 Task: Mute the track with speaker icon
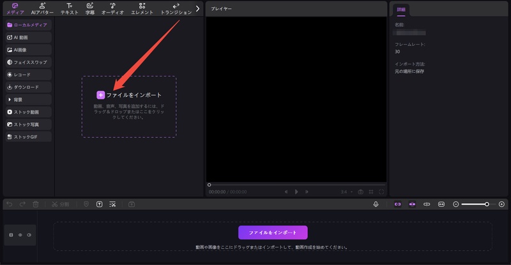point(29,235)
